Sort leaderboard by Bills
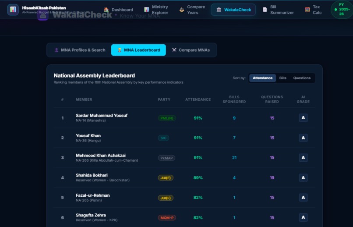 [x=283, y=78]
